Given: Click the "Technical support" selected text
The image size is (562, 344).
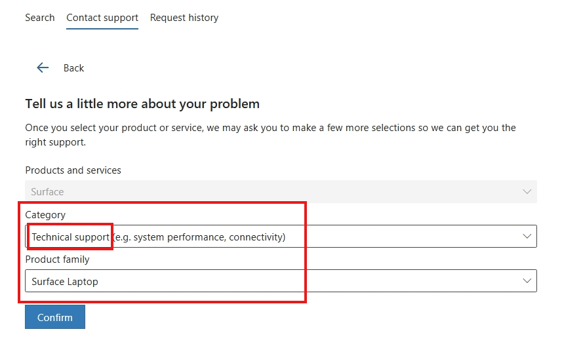Looking at the screenshot, I should 70,237.
